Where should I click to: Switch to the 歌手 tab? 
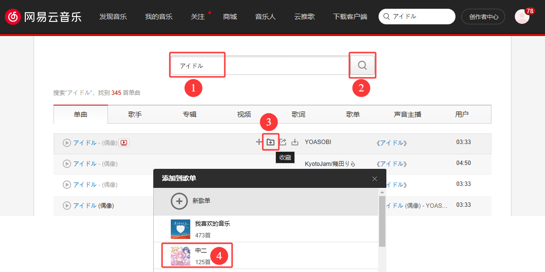135,114
